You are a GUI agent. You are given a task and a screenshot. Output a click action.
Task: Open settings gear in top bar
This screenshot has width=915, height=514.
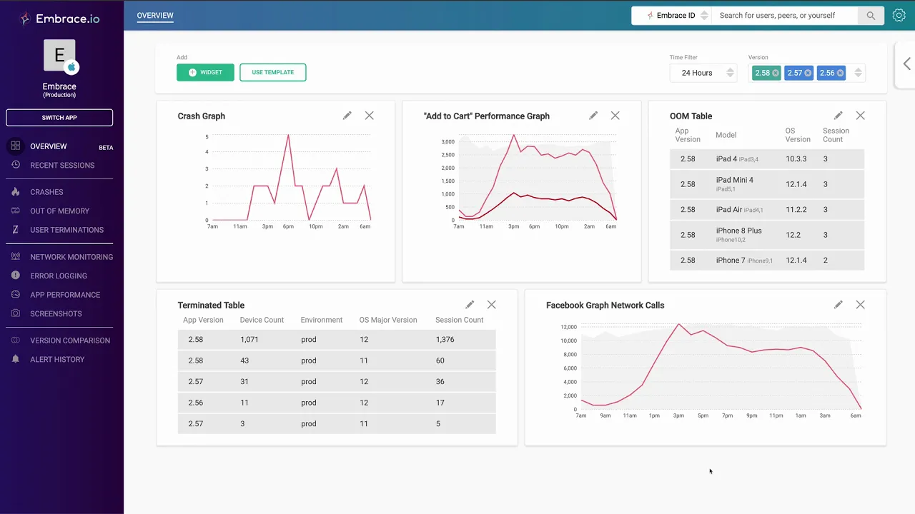pyautogui.click(x=899, y=15)
